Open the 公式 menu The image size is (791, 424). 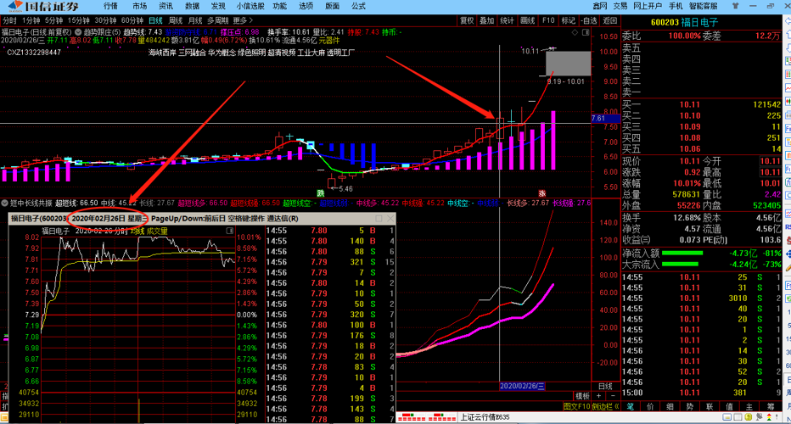tap(358, 6)
